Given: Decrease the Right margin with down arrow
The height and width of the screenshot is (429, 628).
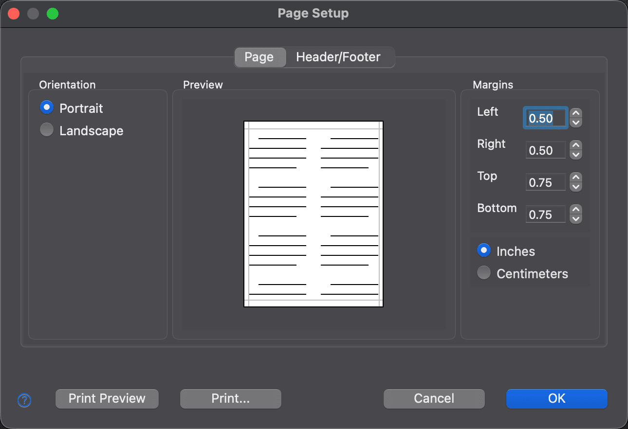Looking at the screenshot, I should tap(576, 155).
